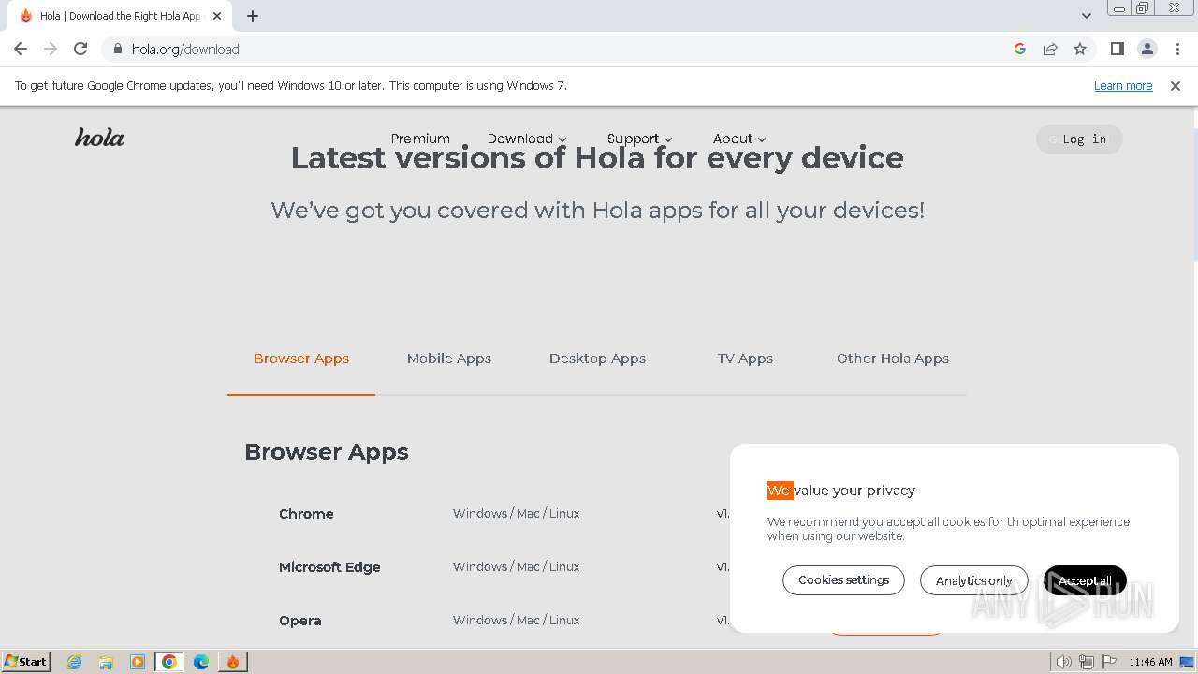Click the network tray icon

[1087, 662]
